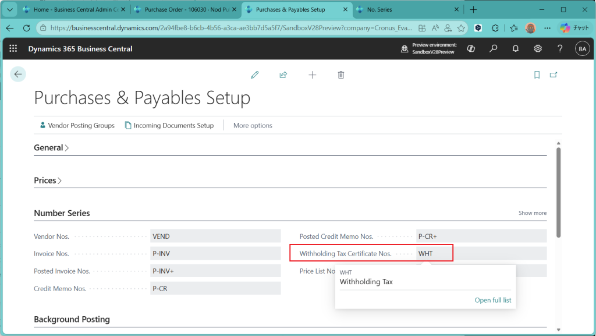Viewport: 596px width, 336px height.
Task: Click the Vendor Nos. field
Action: (215, 236)
